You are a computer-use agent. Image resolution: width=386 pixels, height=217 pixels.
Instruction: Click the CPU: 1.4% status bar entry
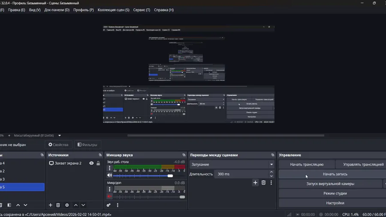point(350,214)
